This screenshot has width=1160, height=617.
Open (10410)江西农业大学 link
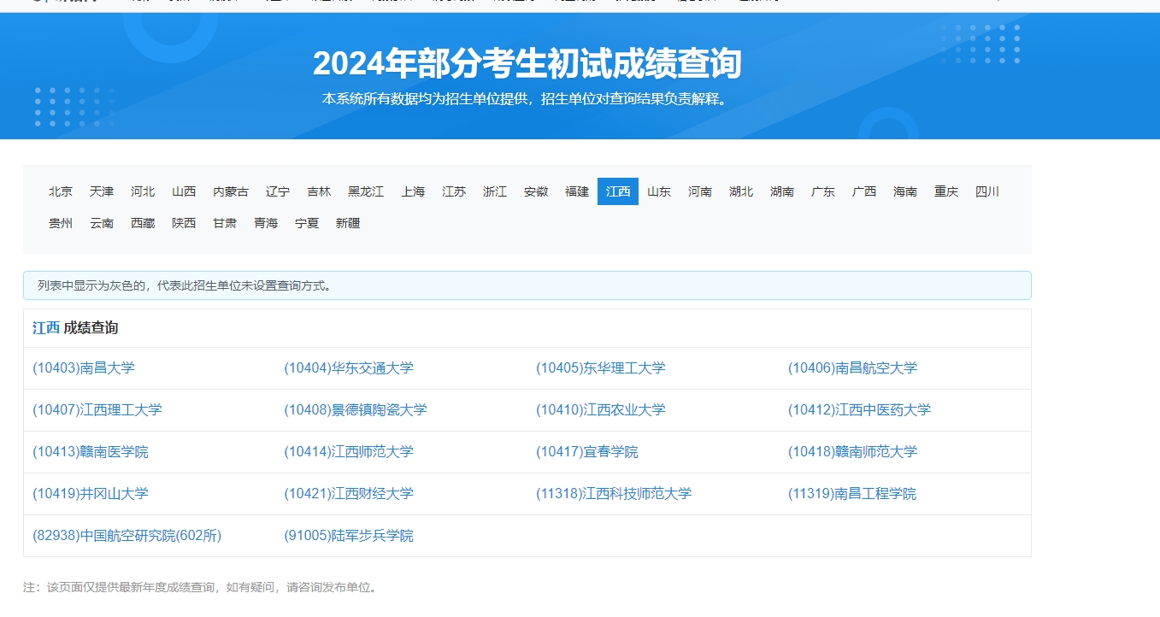[x=601, y=410]
